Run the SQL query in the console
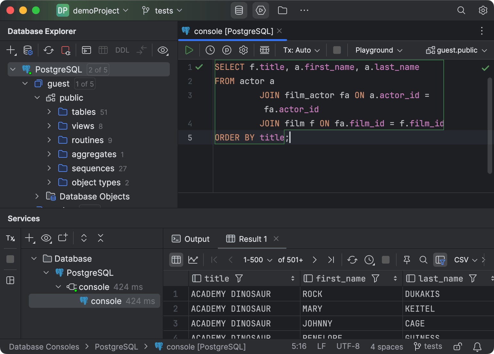 (x=189, y=50)
